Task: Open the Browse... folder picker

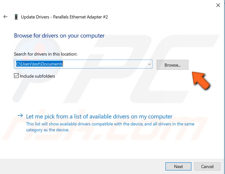Action: (173, 65)
